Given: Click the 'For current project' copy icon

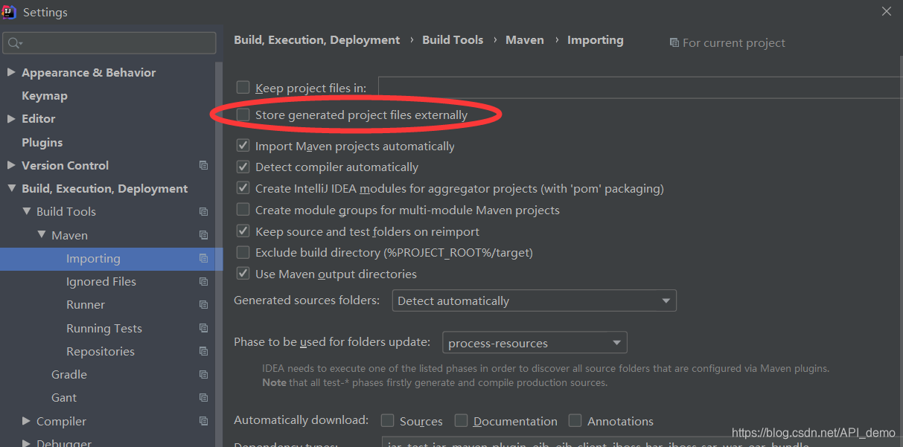Looking at the screenshot, I should click(x=674, y=43).
